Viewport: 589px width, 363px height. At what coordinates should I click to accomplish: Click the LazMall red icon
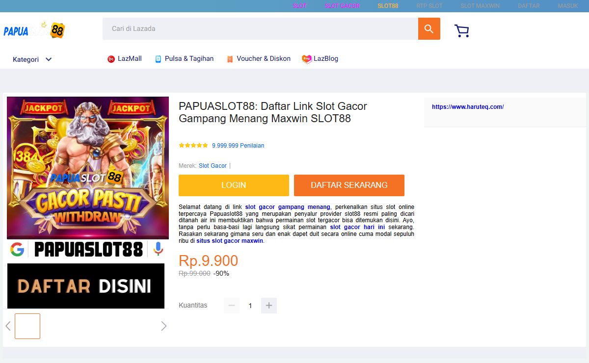click(111, 59)
